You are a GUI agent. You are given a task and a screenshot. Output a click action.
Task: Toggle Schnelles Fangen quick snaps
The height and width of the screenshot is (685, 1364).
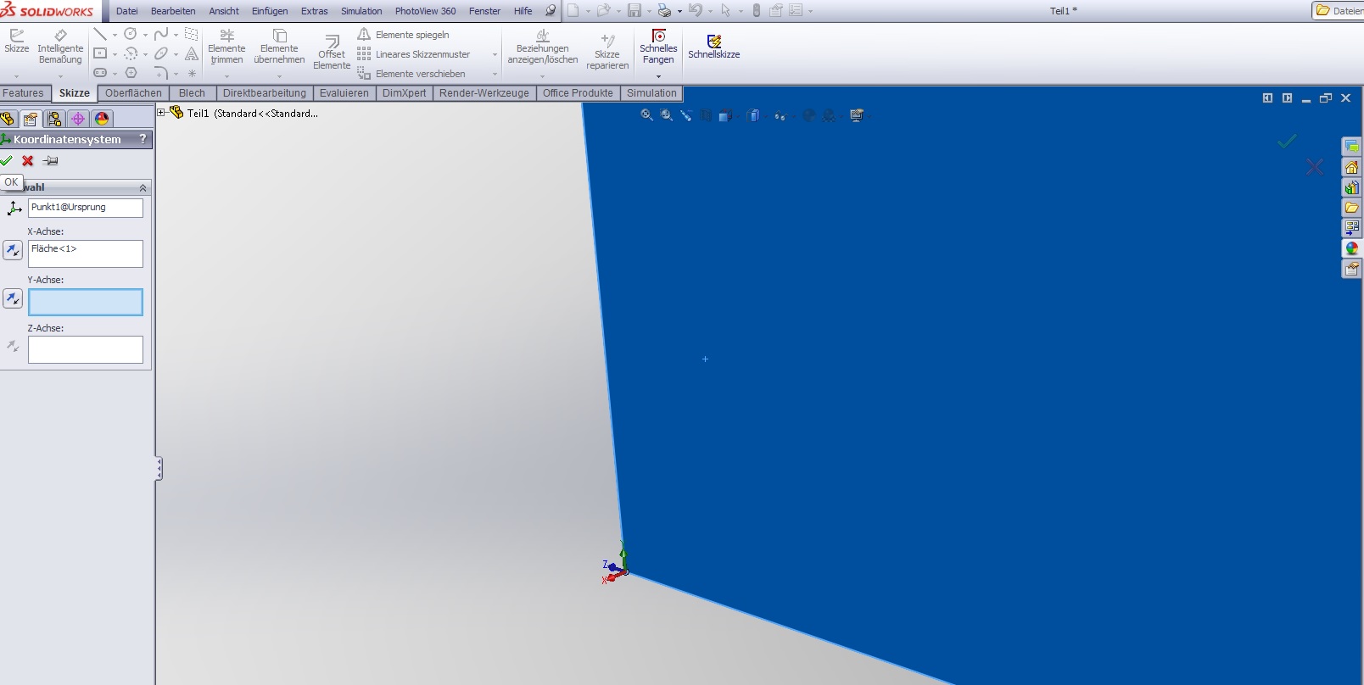658,47
